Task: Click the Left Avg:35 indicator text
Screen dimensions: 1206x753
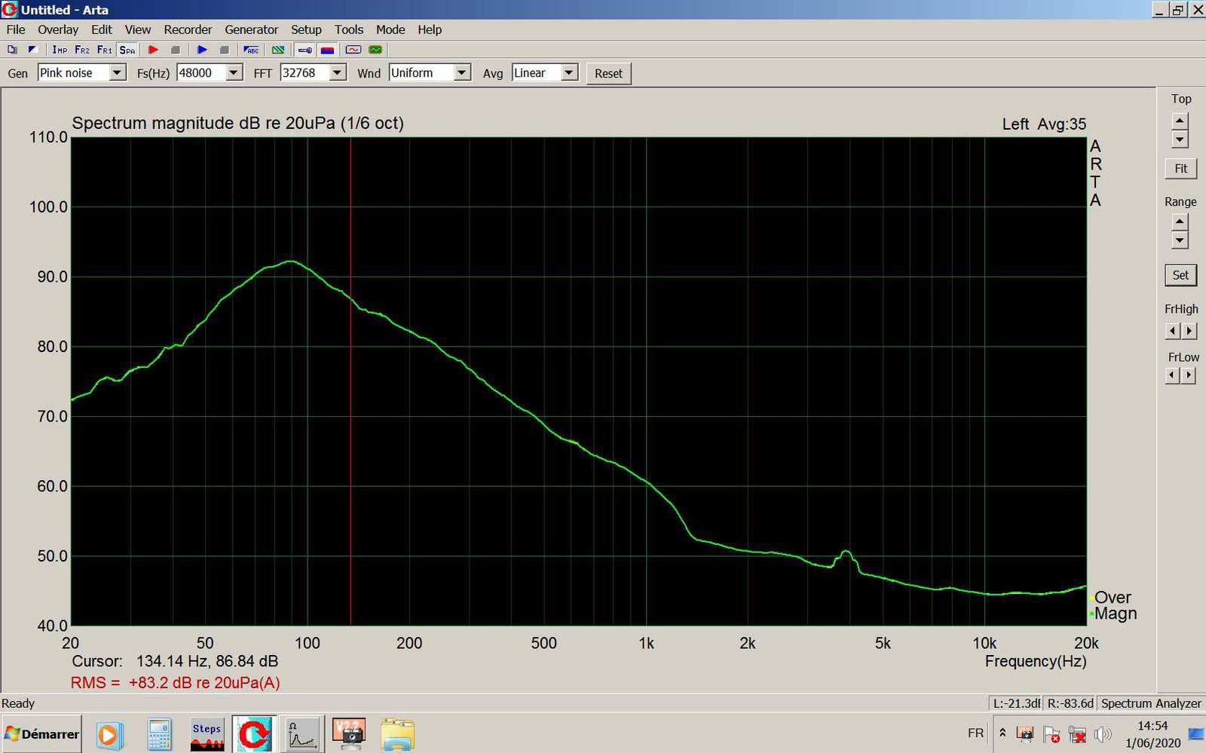Action: coord(1044,124)
